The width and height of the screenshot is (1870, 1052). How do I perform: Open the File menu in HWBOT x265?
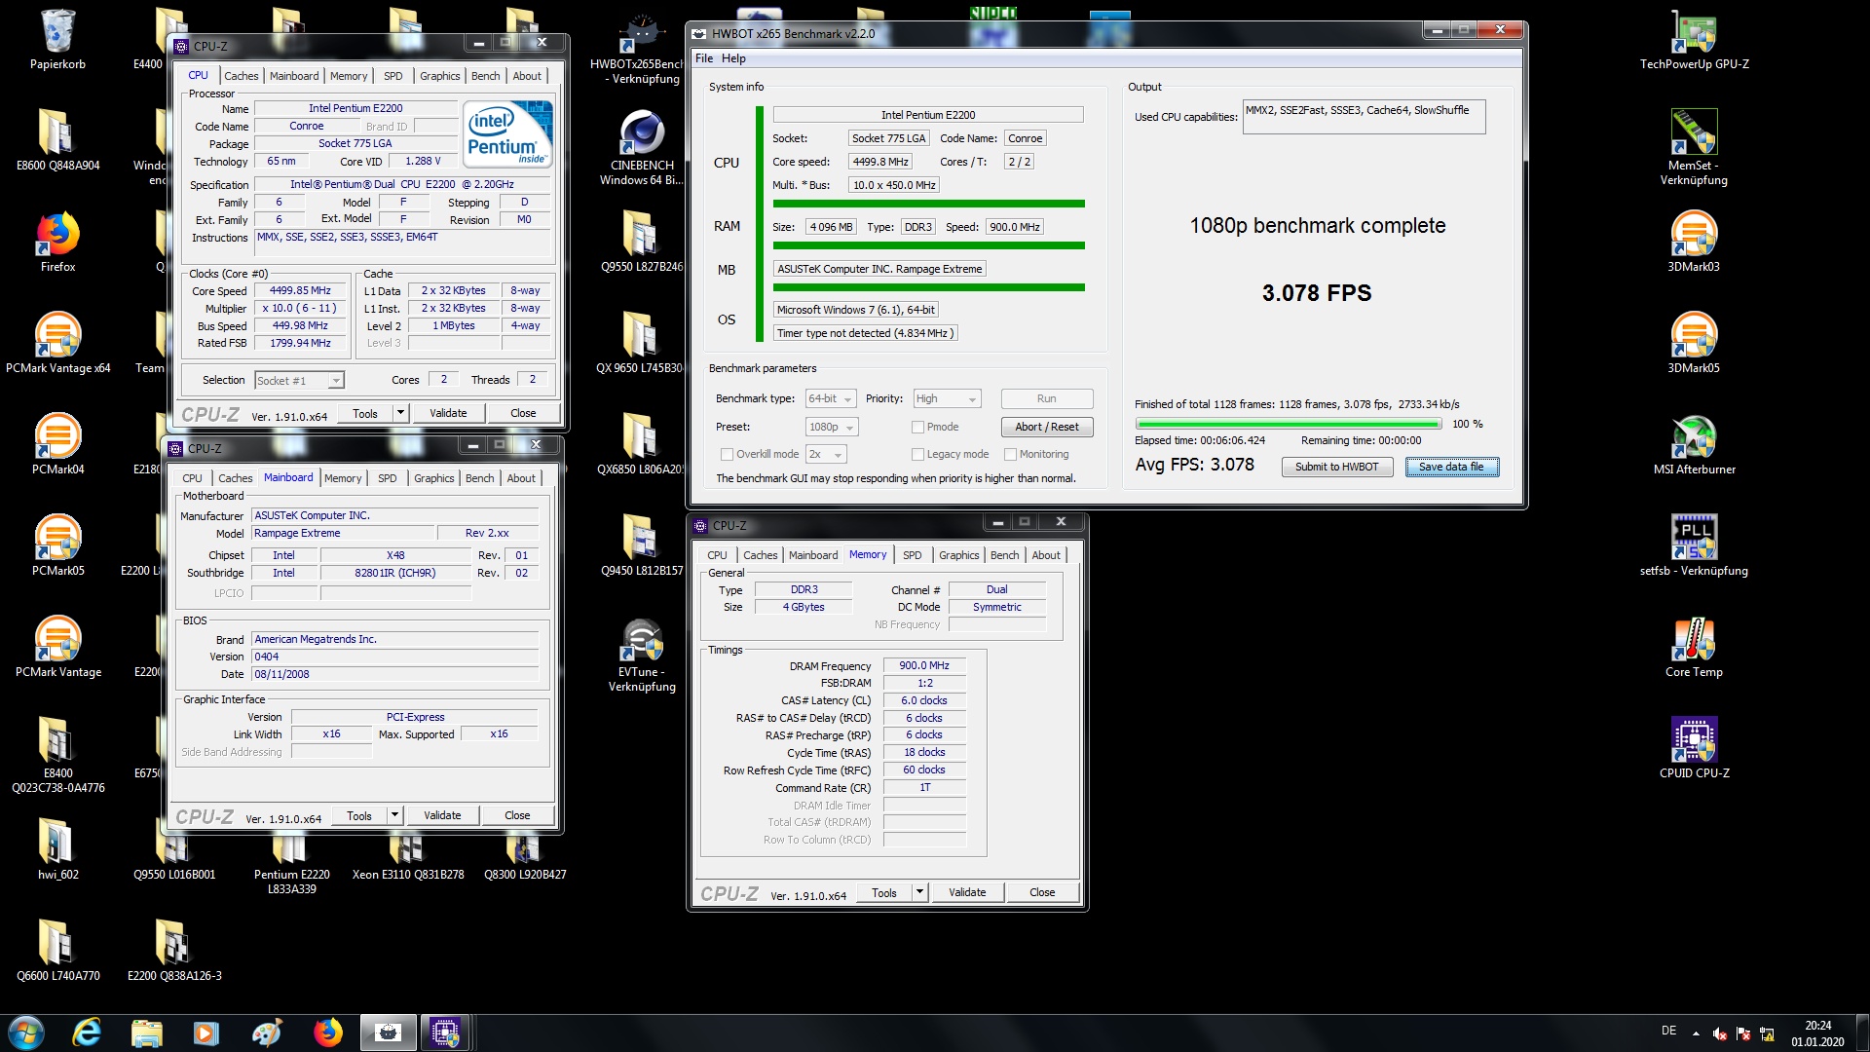coord(704,58)
